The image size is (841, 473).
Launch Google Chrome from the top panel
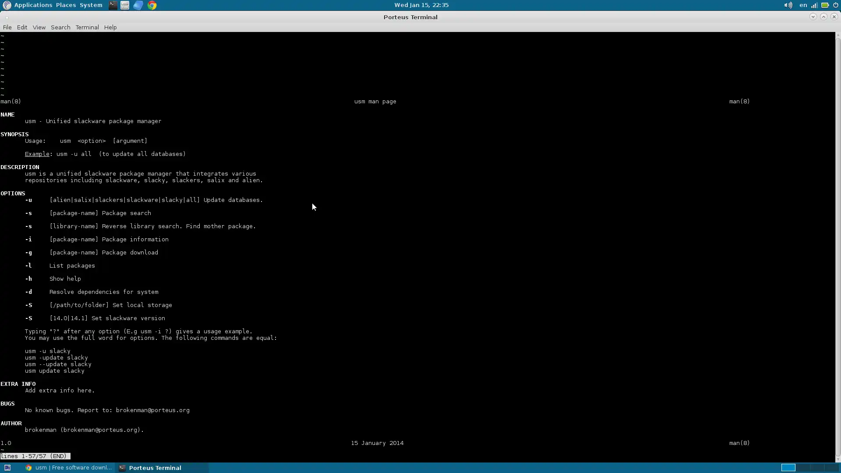[152, 5]
